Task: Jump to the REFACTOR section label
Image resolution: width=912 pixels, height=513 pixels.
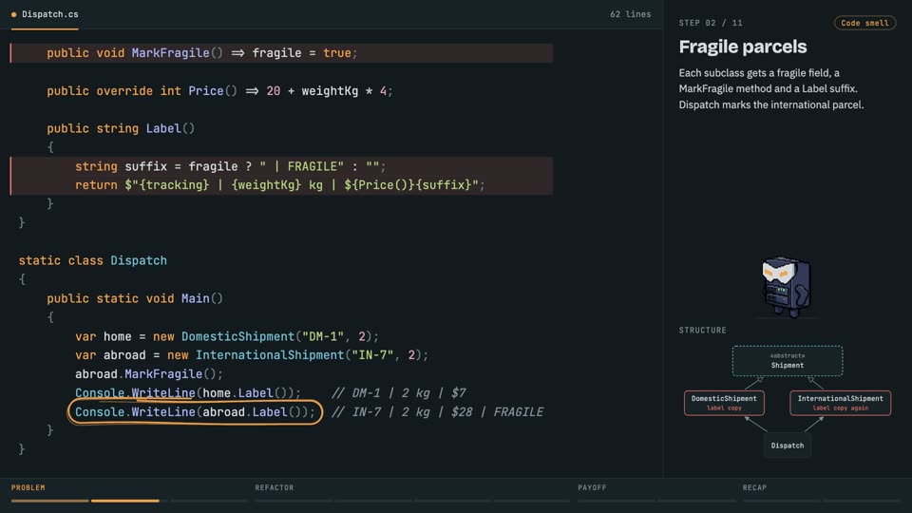Action: point(274,487)
